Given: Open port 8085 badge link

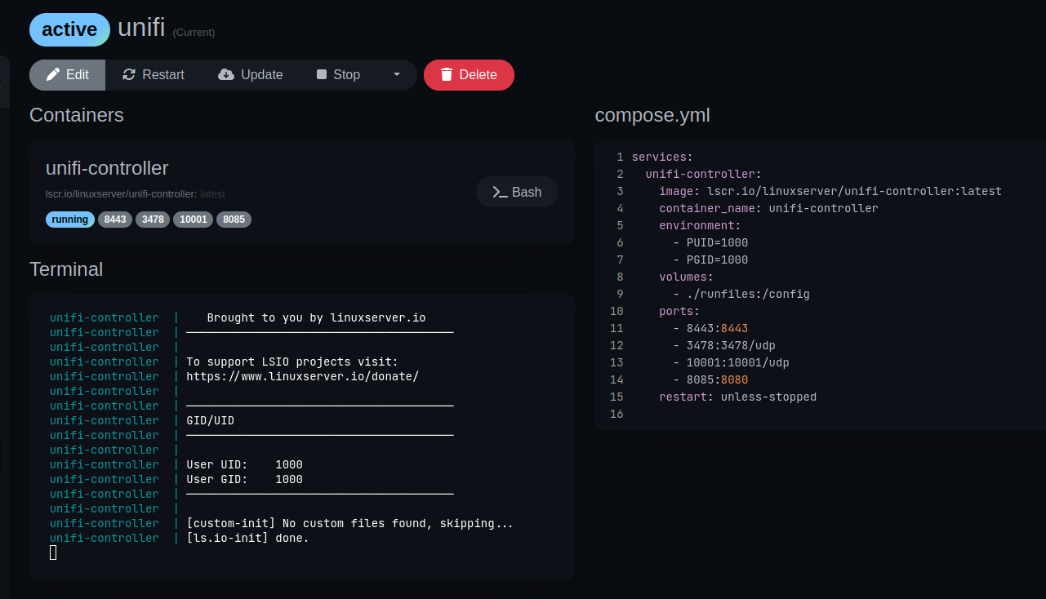Looking at the screenshot, I should 234,220.
